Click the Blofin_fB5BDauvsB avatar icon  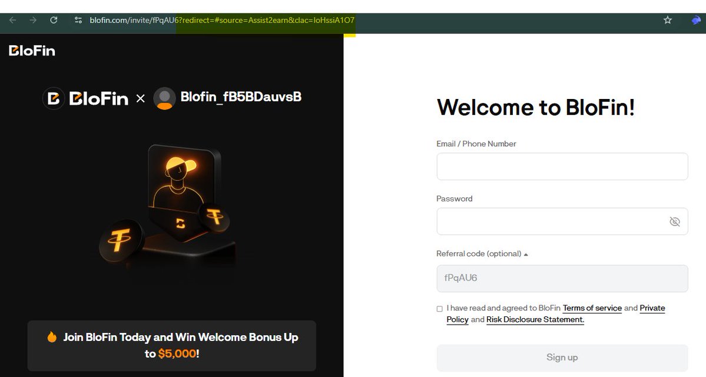pyautogui.click(x=165, y=98)
